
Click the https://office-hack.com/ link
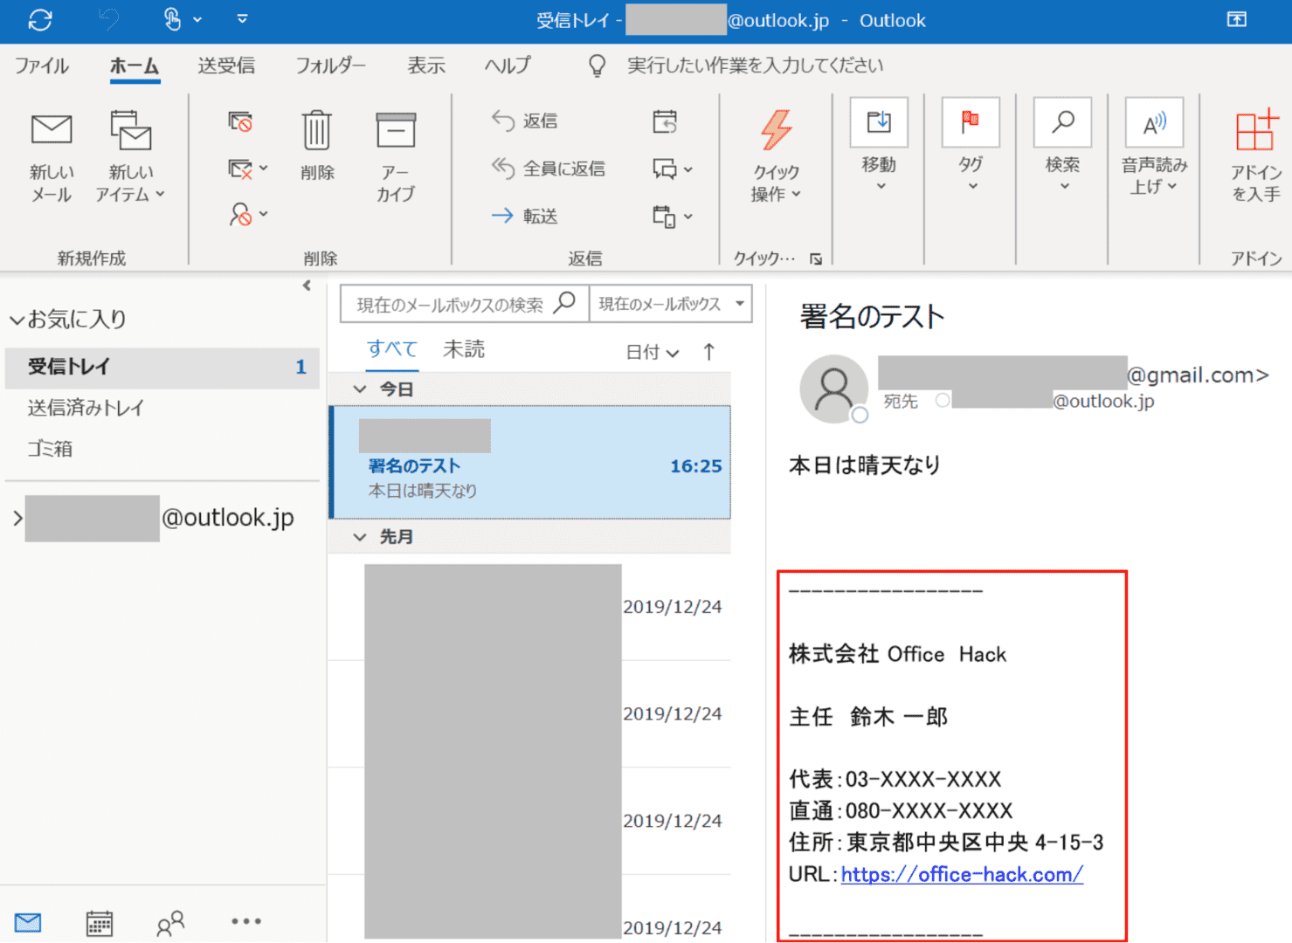click(x=962, y=875)
